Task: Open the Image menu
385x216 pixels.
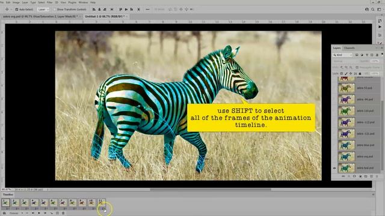Action: [16, 2]
